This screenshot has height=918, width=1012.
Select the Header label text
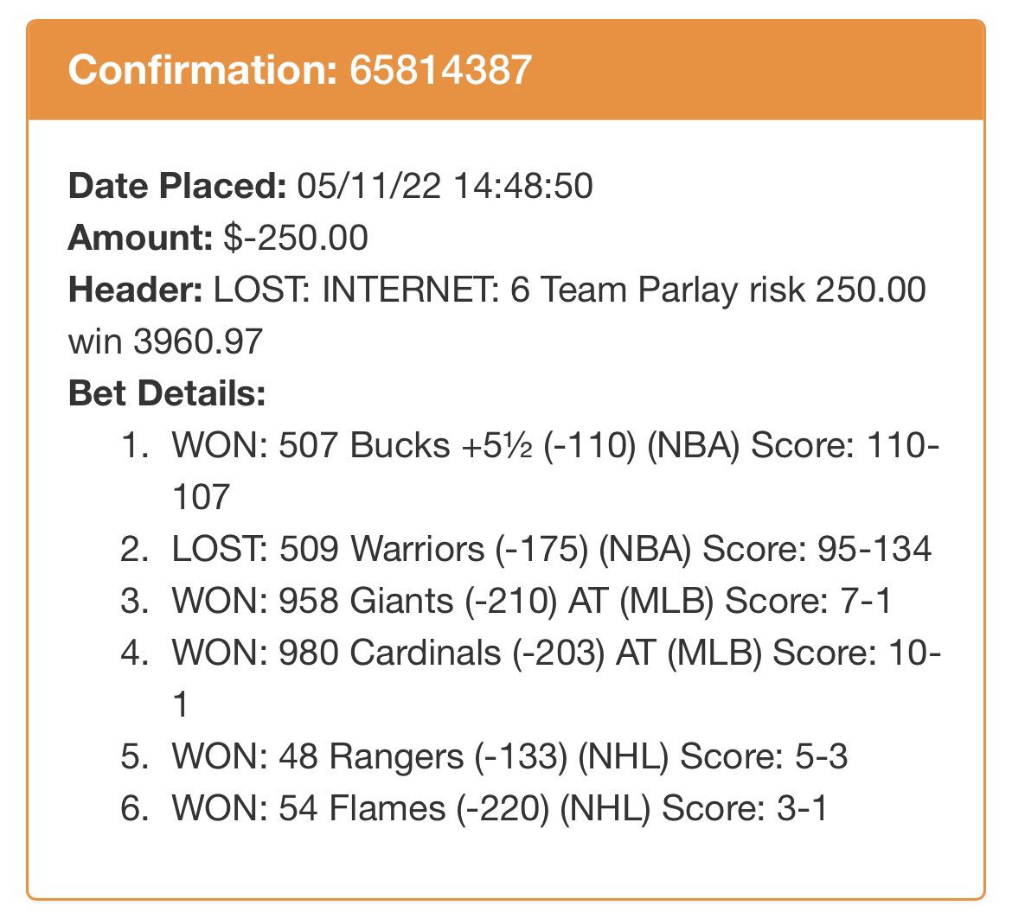coord(136,289)
